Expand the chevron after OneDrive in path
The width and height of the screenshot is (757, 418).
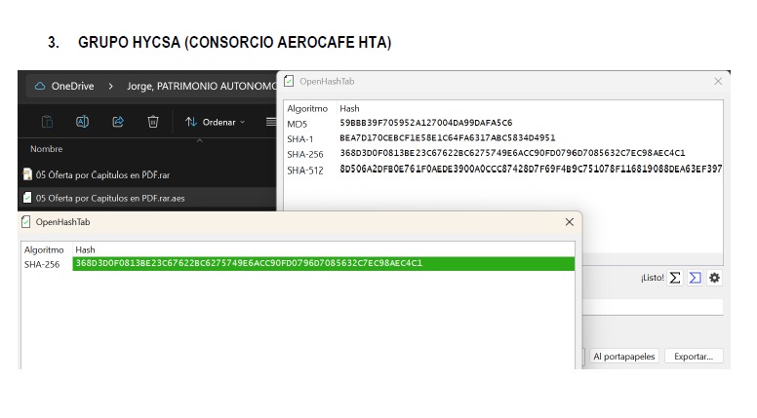(110, 86)
